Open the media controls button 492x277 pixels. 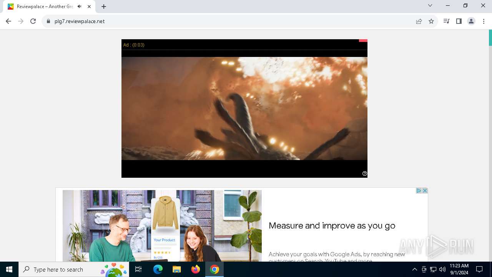click(x=446, y=21)
